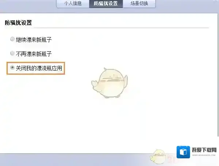Click the 不再漂来新瓶子 option label
Viewport: 219px width, 166px height.
34,54
